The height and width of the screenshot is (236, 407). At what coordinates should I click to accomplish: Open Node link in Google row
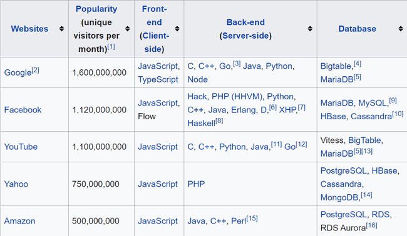click(x=197, y=79)
